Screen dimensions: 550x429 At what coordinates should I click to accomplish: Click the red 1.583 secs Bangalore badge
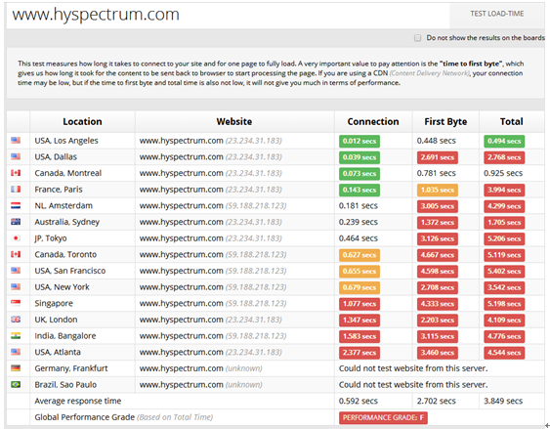click(360, 336)
